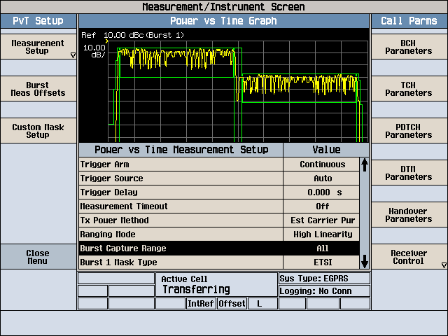
Task: Click the IntRef status indicator
Action: [201, 303]
